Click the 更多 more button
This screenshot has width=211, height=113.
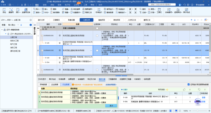111,106
